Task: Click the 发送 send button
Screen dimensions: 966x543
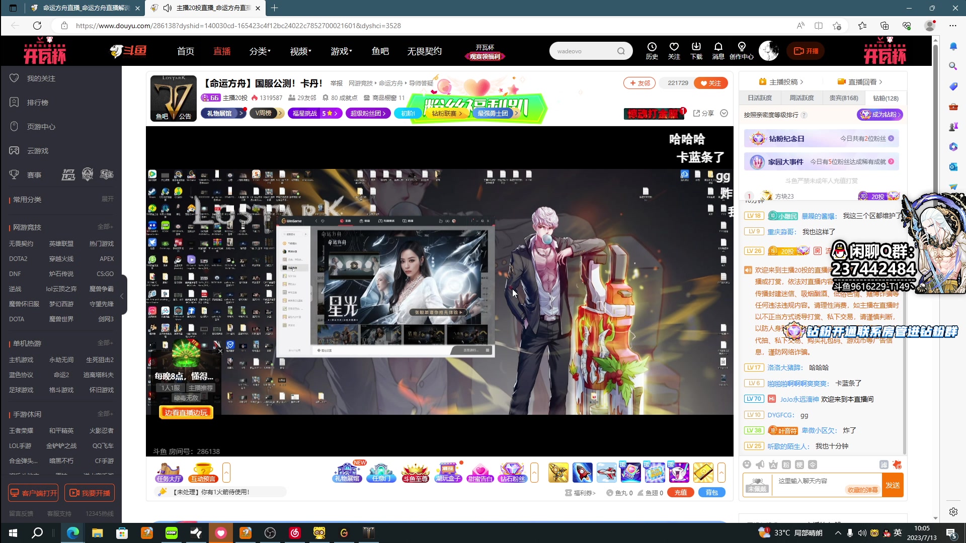Action: pyautogui.click(x=893, y=485)
